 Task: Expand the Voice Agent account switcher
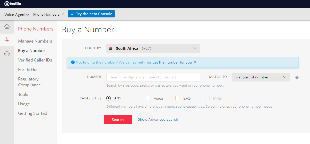click(x=17, y=15)
